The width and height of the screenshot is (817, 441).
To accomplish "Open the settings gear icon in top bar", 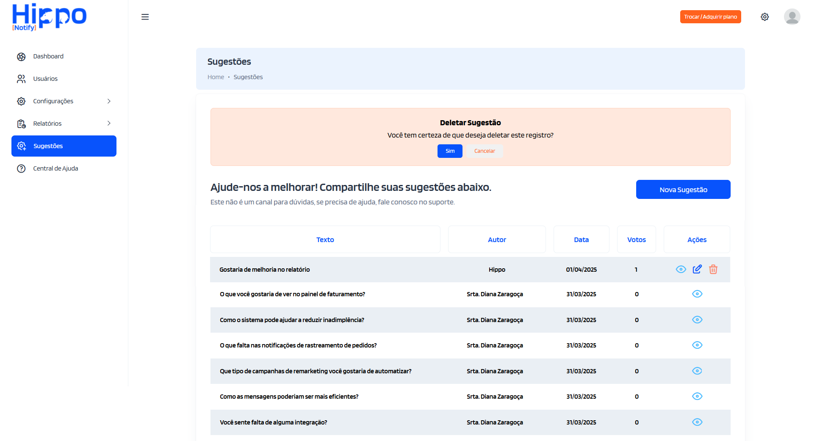I will [764, 17].
